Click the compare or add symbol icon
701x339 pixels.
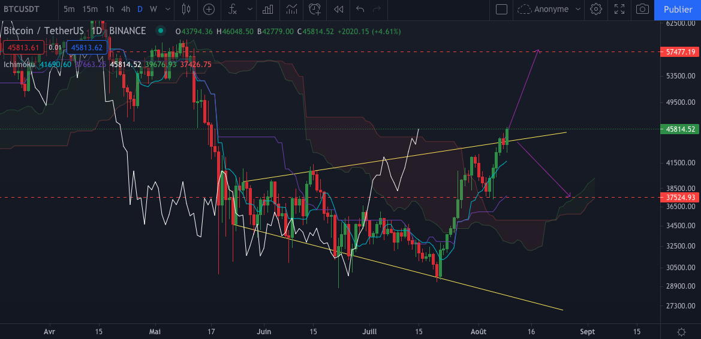point(209,9)
